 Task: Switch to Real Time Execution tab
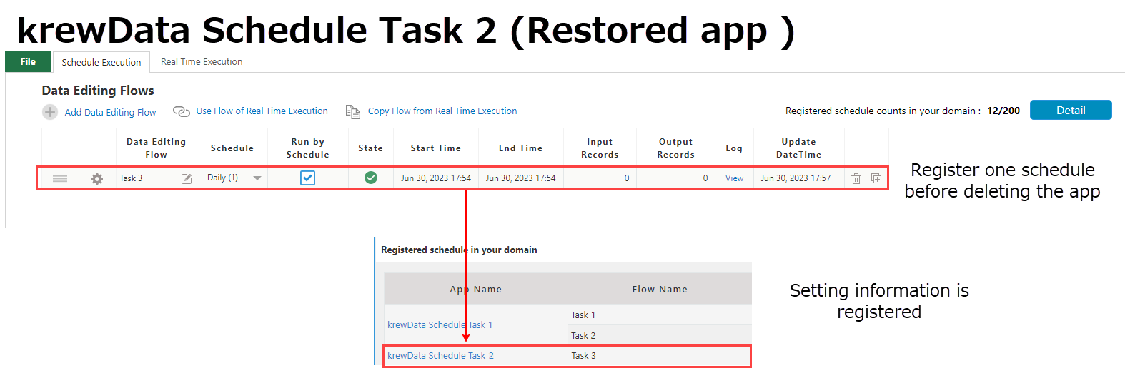[202, 62]
